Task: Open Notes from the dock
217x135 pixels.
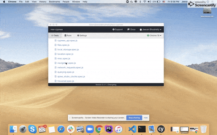Action: (x=52, y=129)
